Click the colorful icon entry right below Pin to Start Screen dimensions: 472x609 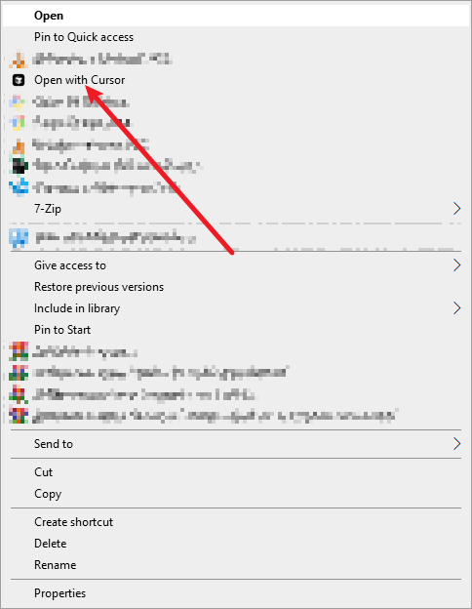point(236,351)
